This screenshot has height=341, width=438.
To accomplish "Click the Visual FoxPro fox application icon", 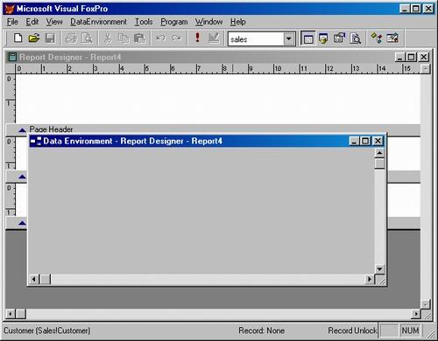I will tap(10, 9).
